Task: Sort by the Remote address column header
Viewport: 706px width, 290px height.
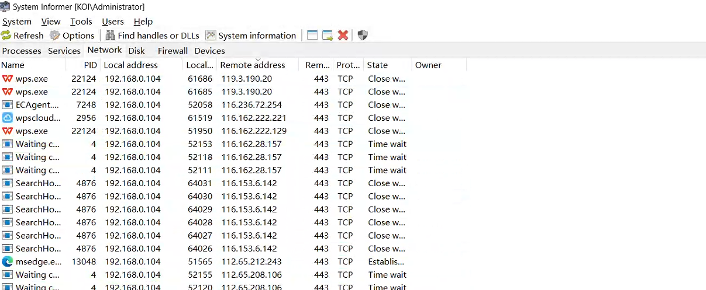Action: tap(258, 65)
